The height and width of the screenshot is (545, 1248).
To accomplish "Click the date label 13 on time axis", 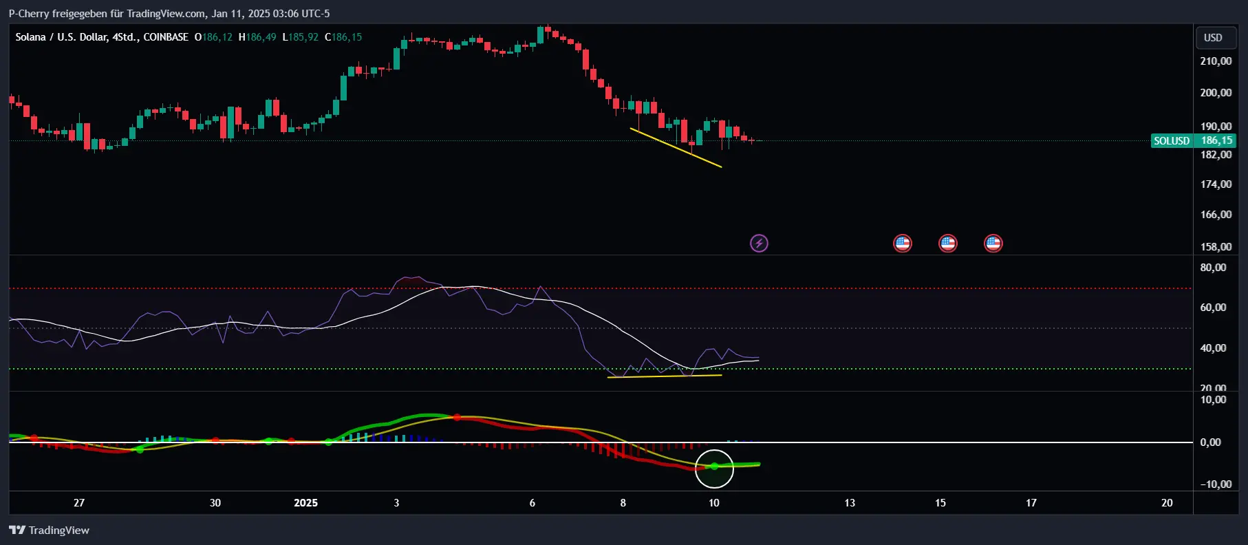I will [850, 503].
